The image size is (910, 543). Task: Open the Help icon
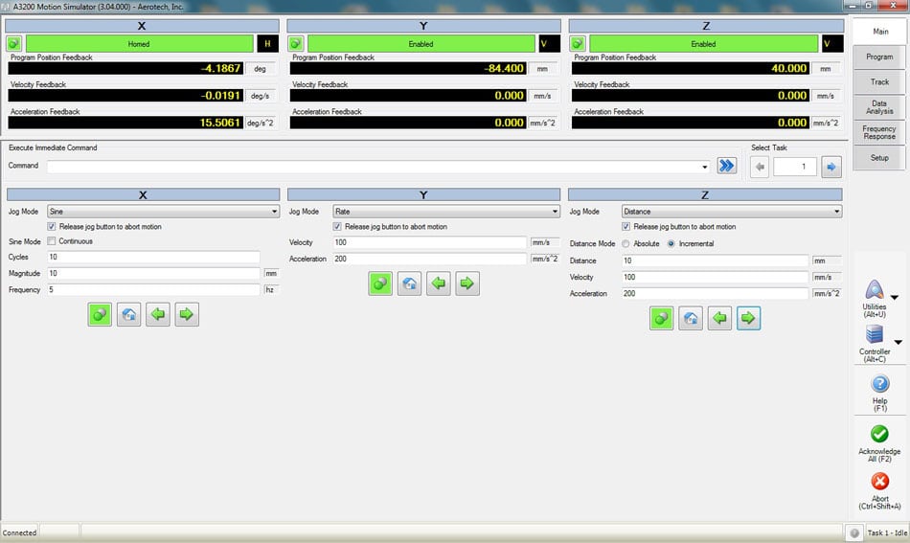pyautogui.click(x=879, y=384)
